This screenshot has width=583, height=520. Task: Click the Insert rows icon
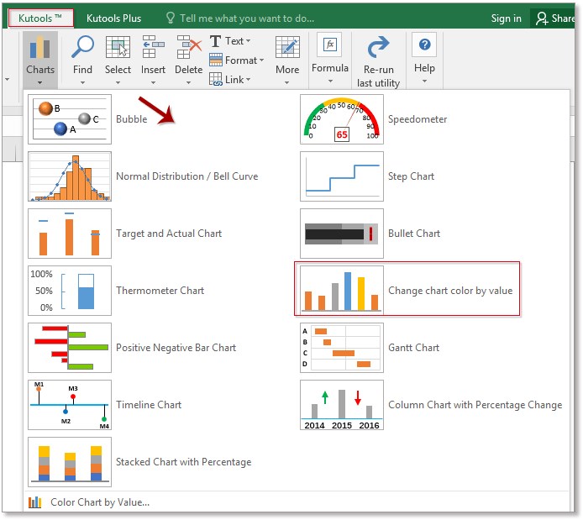tap(153, 47)
